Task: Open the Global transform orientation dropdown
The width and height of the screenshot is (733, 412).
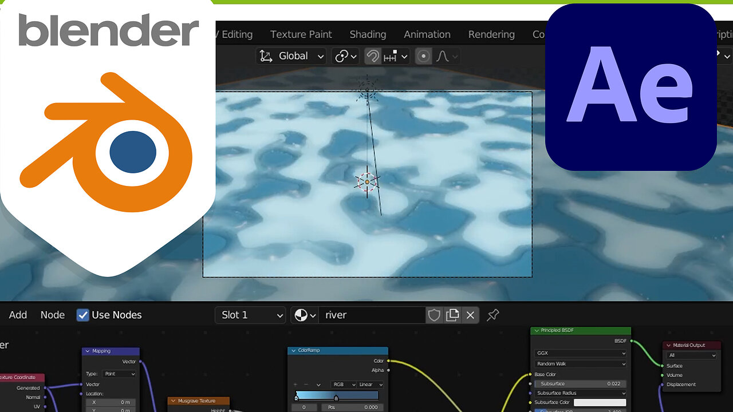Action: pyautogui.click(x=292, y=56)
